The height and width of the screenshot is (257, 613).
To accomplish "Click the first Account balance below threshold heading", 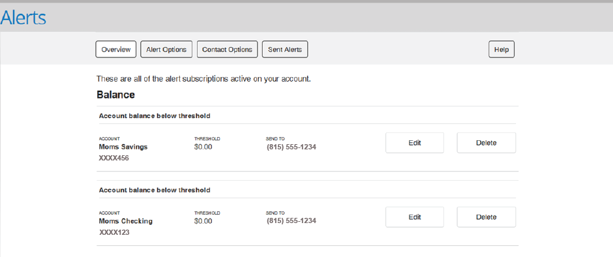I will click(155, 116).
